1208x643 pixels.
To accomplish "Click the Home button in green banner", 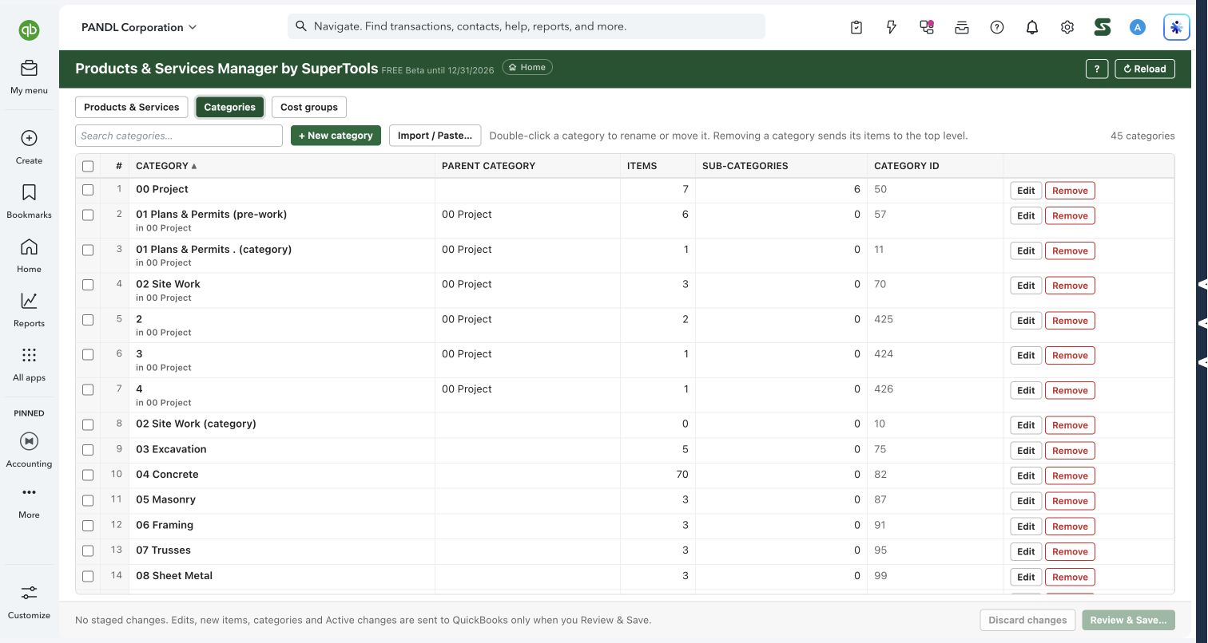I will [527, 68].
